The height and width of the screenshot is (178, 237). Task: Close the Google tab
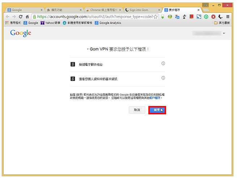tap(42, 10)
